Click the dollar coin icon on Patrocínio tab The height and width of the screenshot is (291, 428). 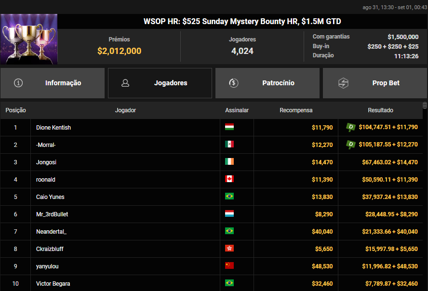point(234,83)
